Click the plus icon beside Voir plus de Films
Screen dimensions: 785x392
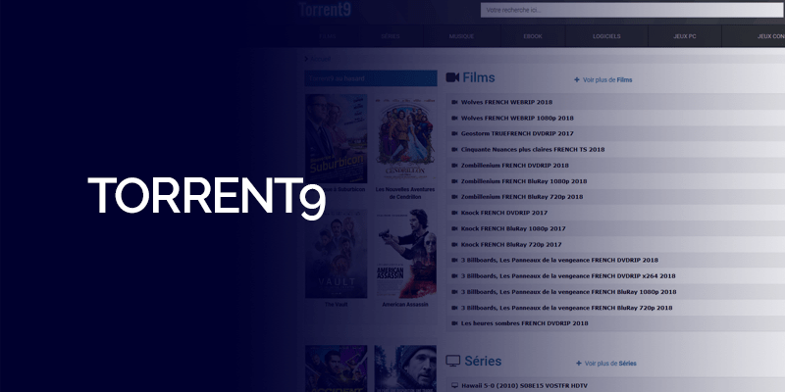(x=577, y=80)
